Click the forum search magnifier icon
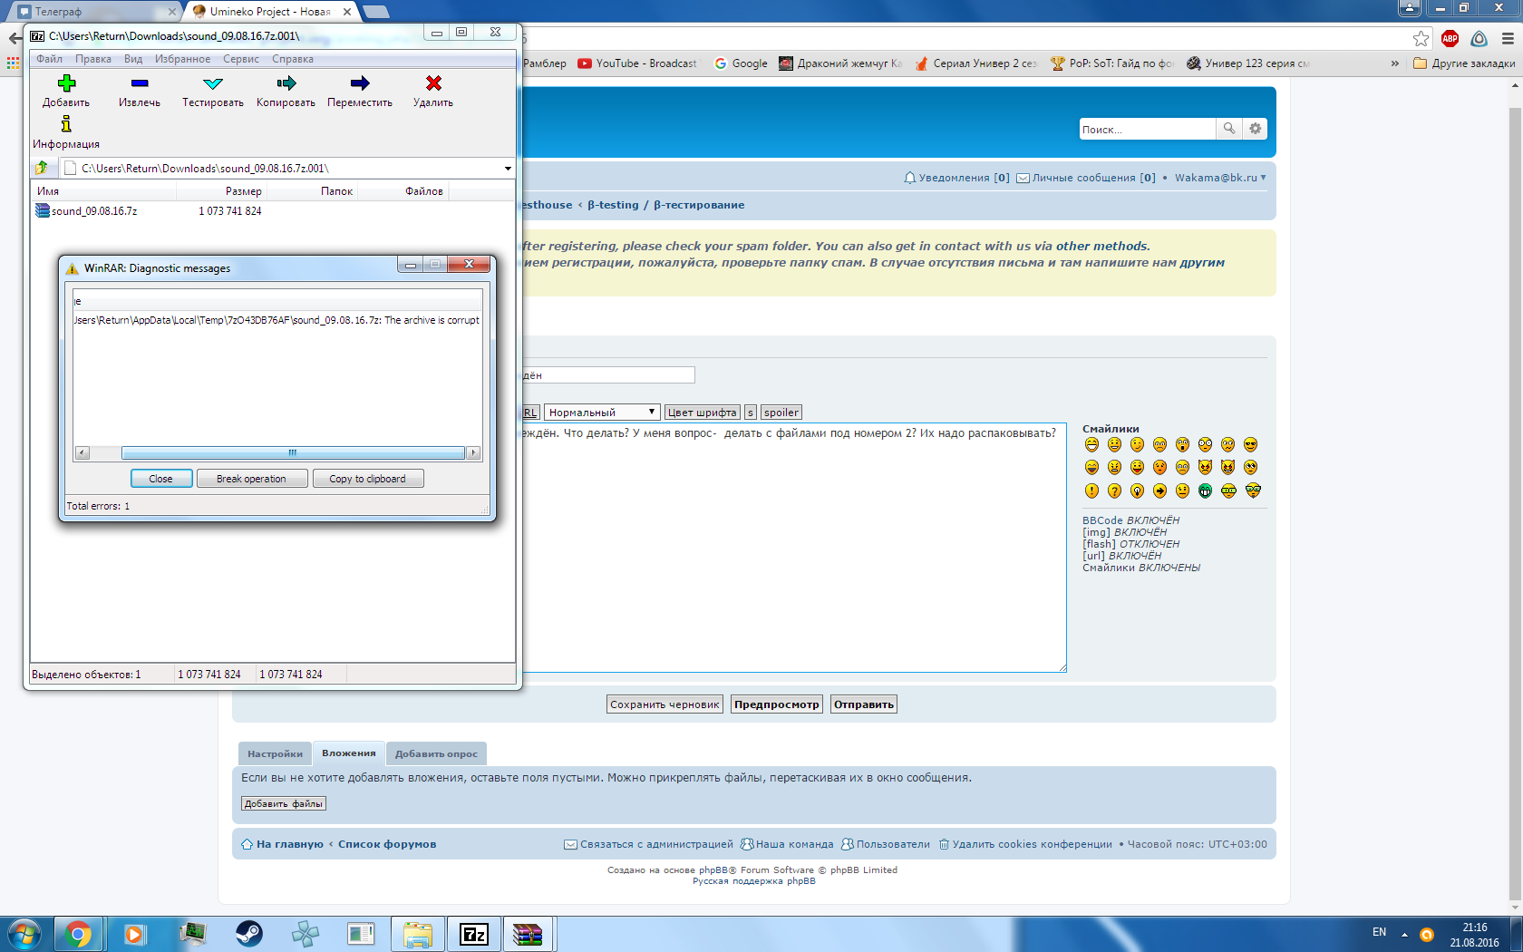The image size is (1523, 952). coord(1228,129)
